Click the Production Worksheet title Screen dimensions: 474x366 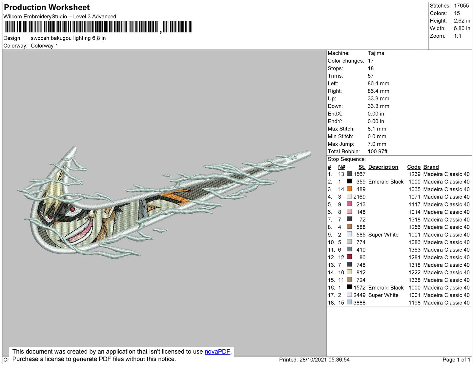coord(47,8)
